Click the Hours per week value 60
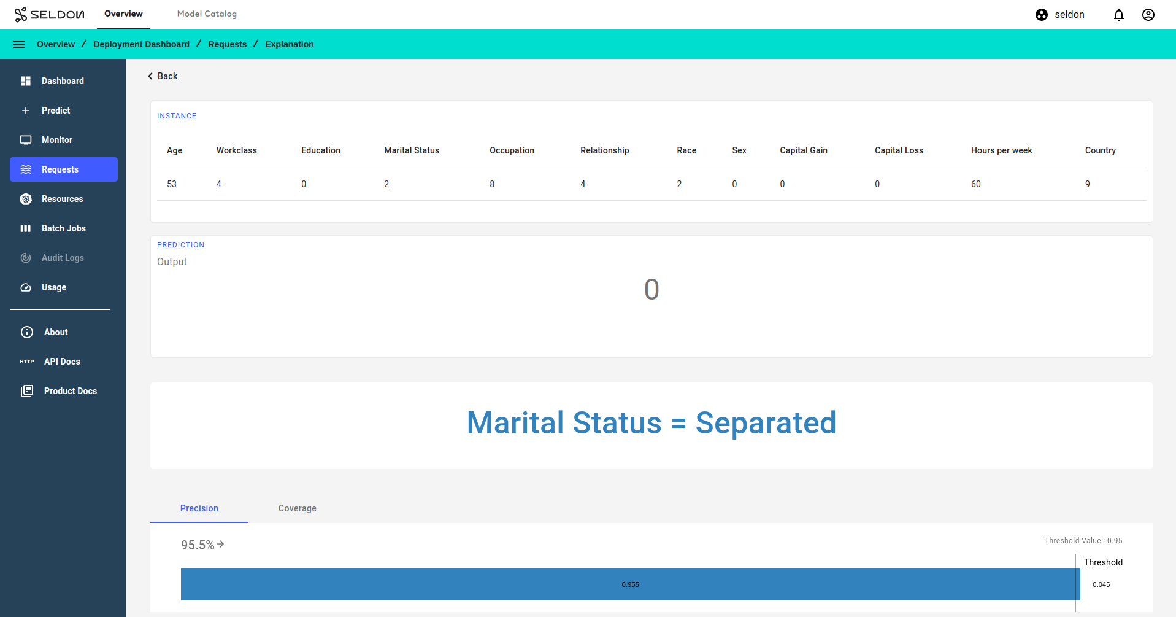The width and height of the screenshot is (1176, 617). 976,184
